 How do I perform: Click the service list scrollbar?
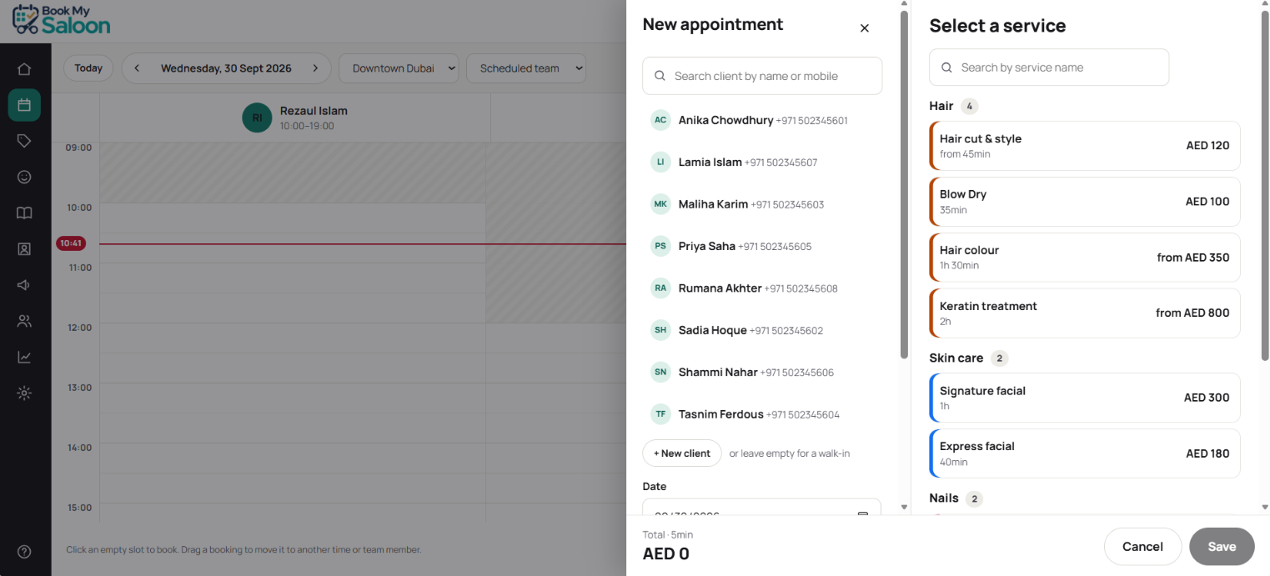click(x=1265, y=185)
